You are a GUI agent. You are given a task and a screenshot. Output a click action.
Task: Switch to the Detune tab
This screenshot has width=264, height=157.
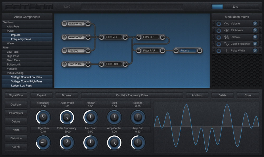pyautogui.click(x=16, y=121)
